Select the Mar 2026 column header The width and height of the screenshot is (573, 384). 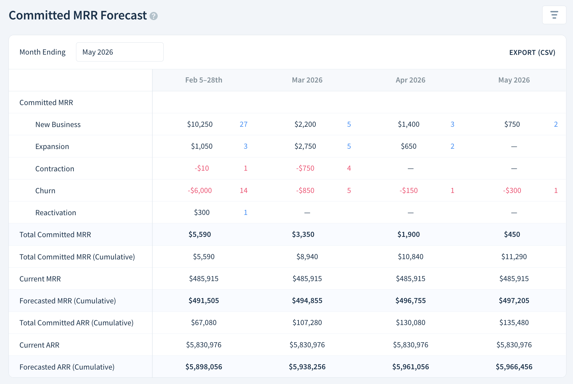click(307, 80)
